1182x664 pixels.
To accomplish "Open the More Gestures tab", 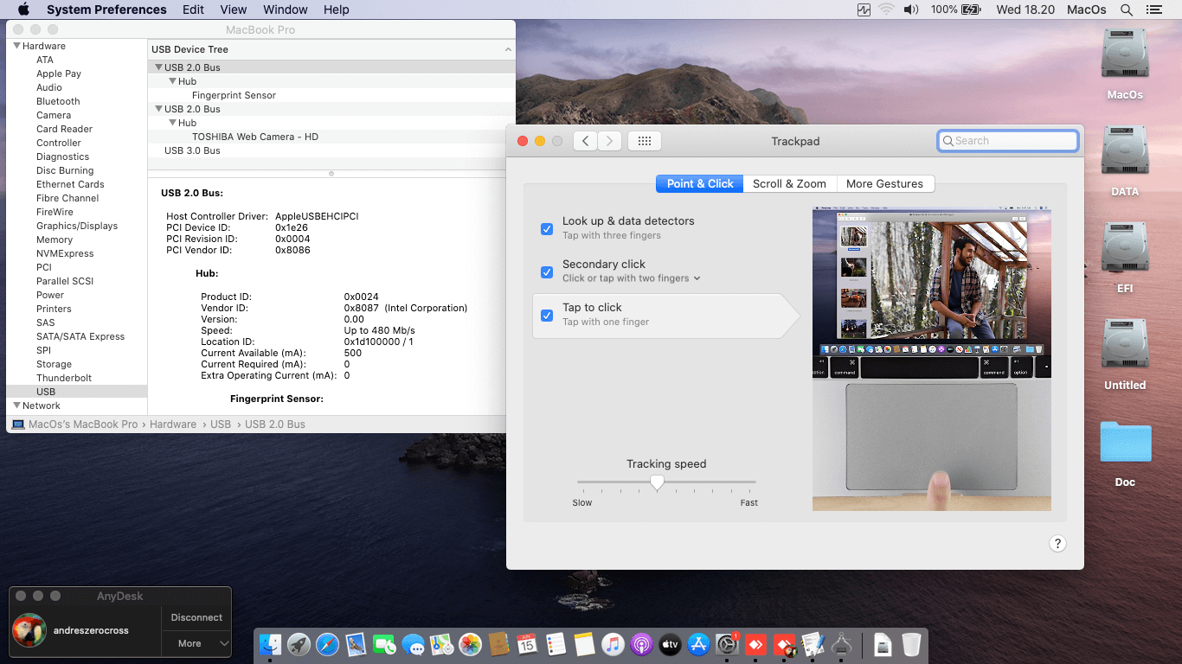I will click(x=884, y=183).
